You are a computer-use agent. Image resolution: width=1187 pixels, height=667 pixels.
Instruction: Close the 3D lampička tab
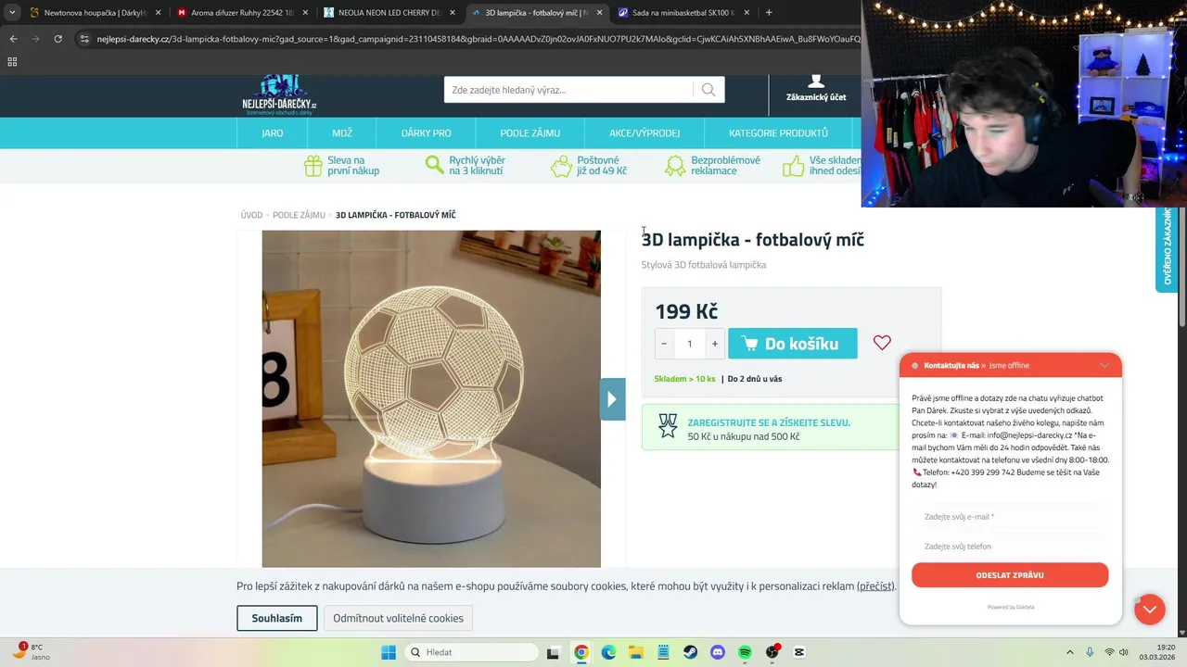[x=599, y=13]
